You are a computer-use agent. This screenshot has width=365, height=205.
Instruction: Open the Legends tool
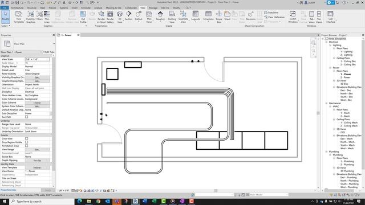click(196, 16)
